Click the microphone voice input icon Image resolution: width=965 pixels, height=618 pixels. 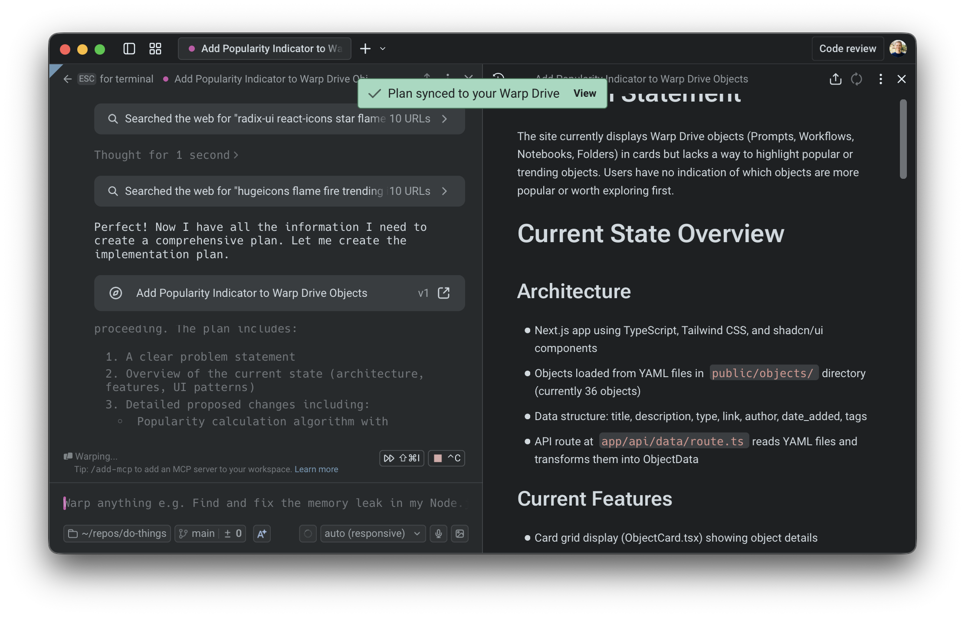pos(438,533)
